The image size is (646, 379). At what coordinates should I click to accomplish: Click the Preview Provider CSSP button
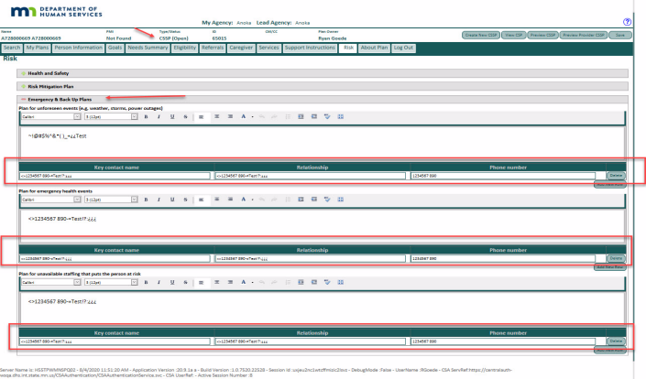pos(584,36)
